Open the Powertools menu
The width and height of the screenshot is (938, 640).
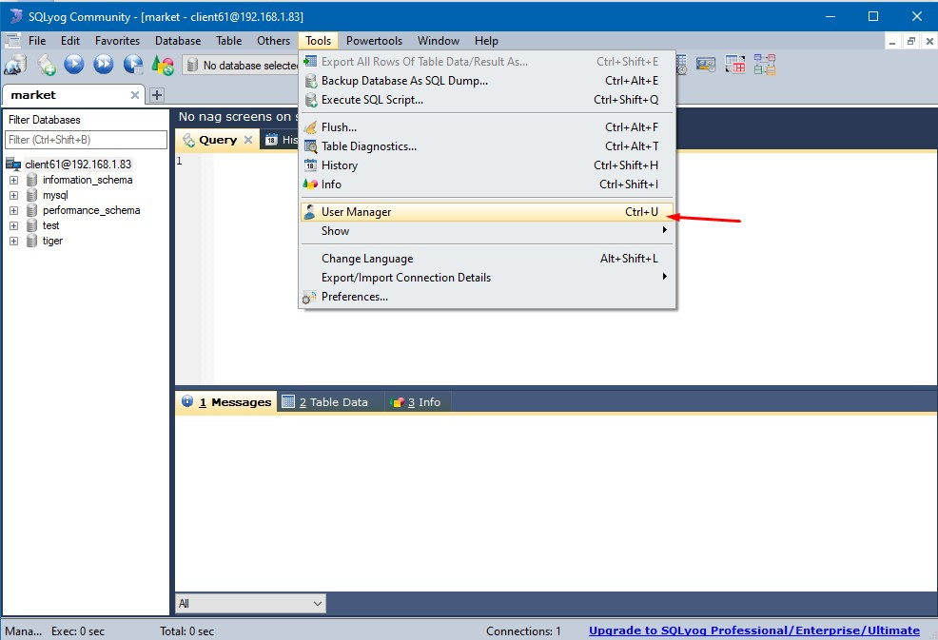[x=374, y=41]
